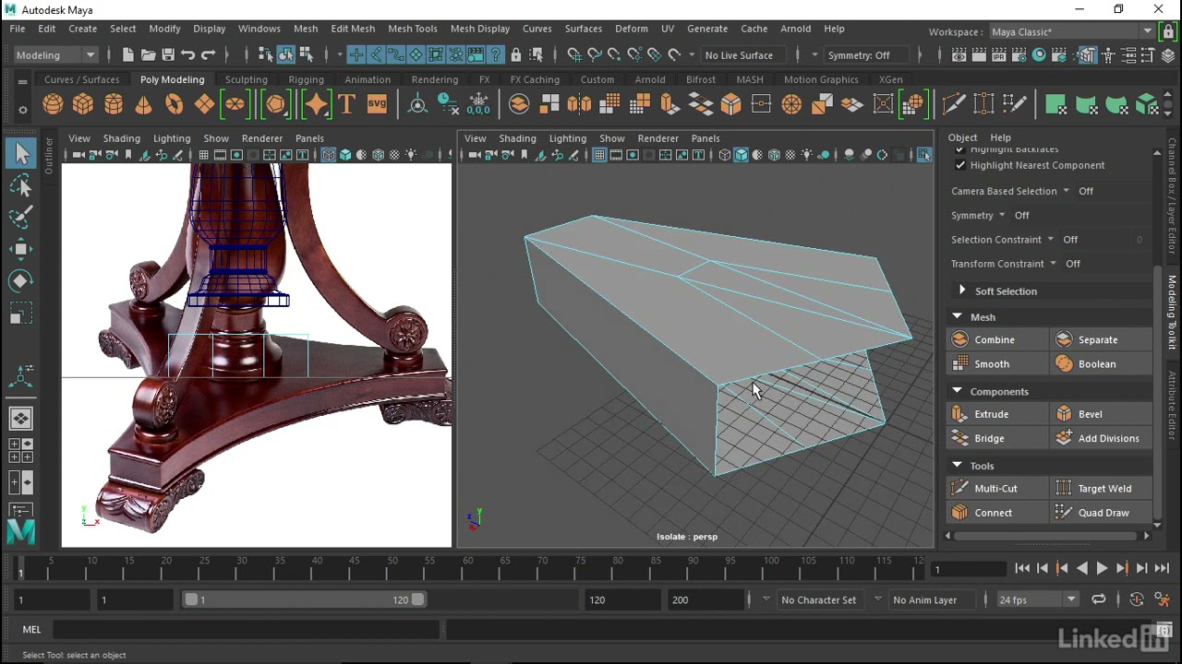The image size is (1182, 664).
Task: Click the Quad Draw tool icon
Action: click(1064, 512)
